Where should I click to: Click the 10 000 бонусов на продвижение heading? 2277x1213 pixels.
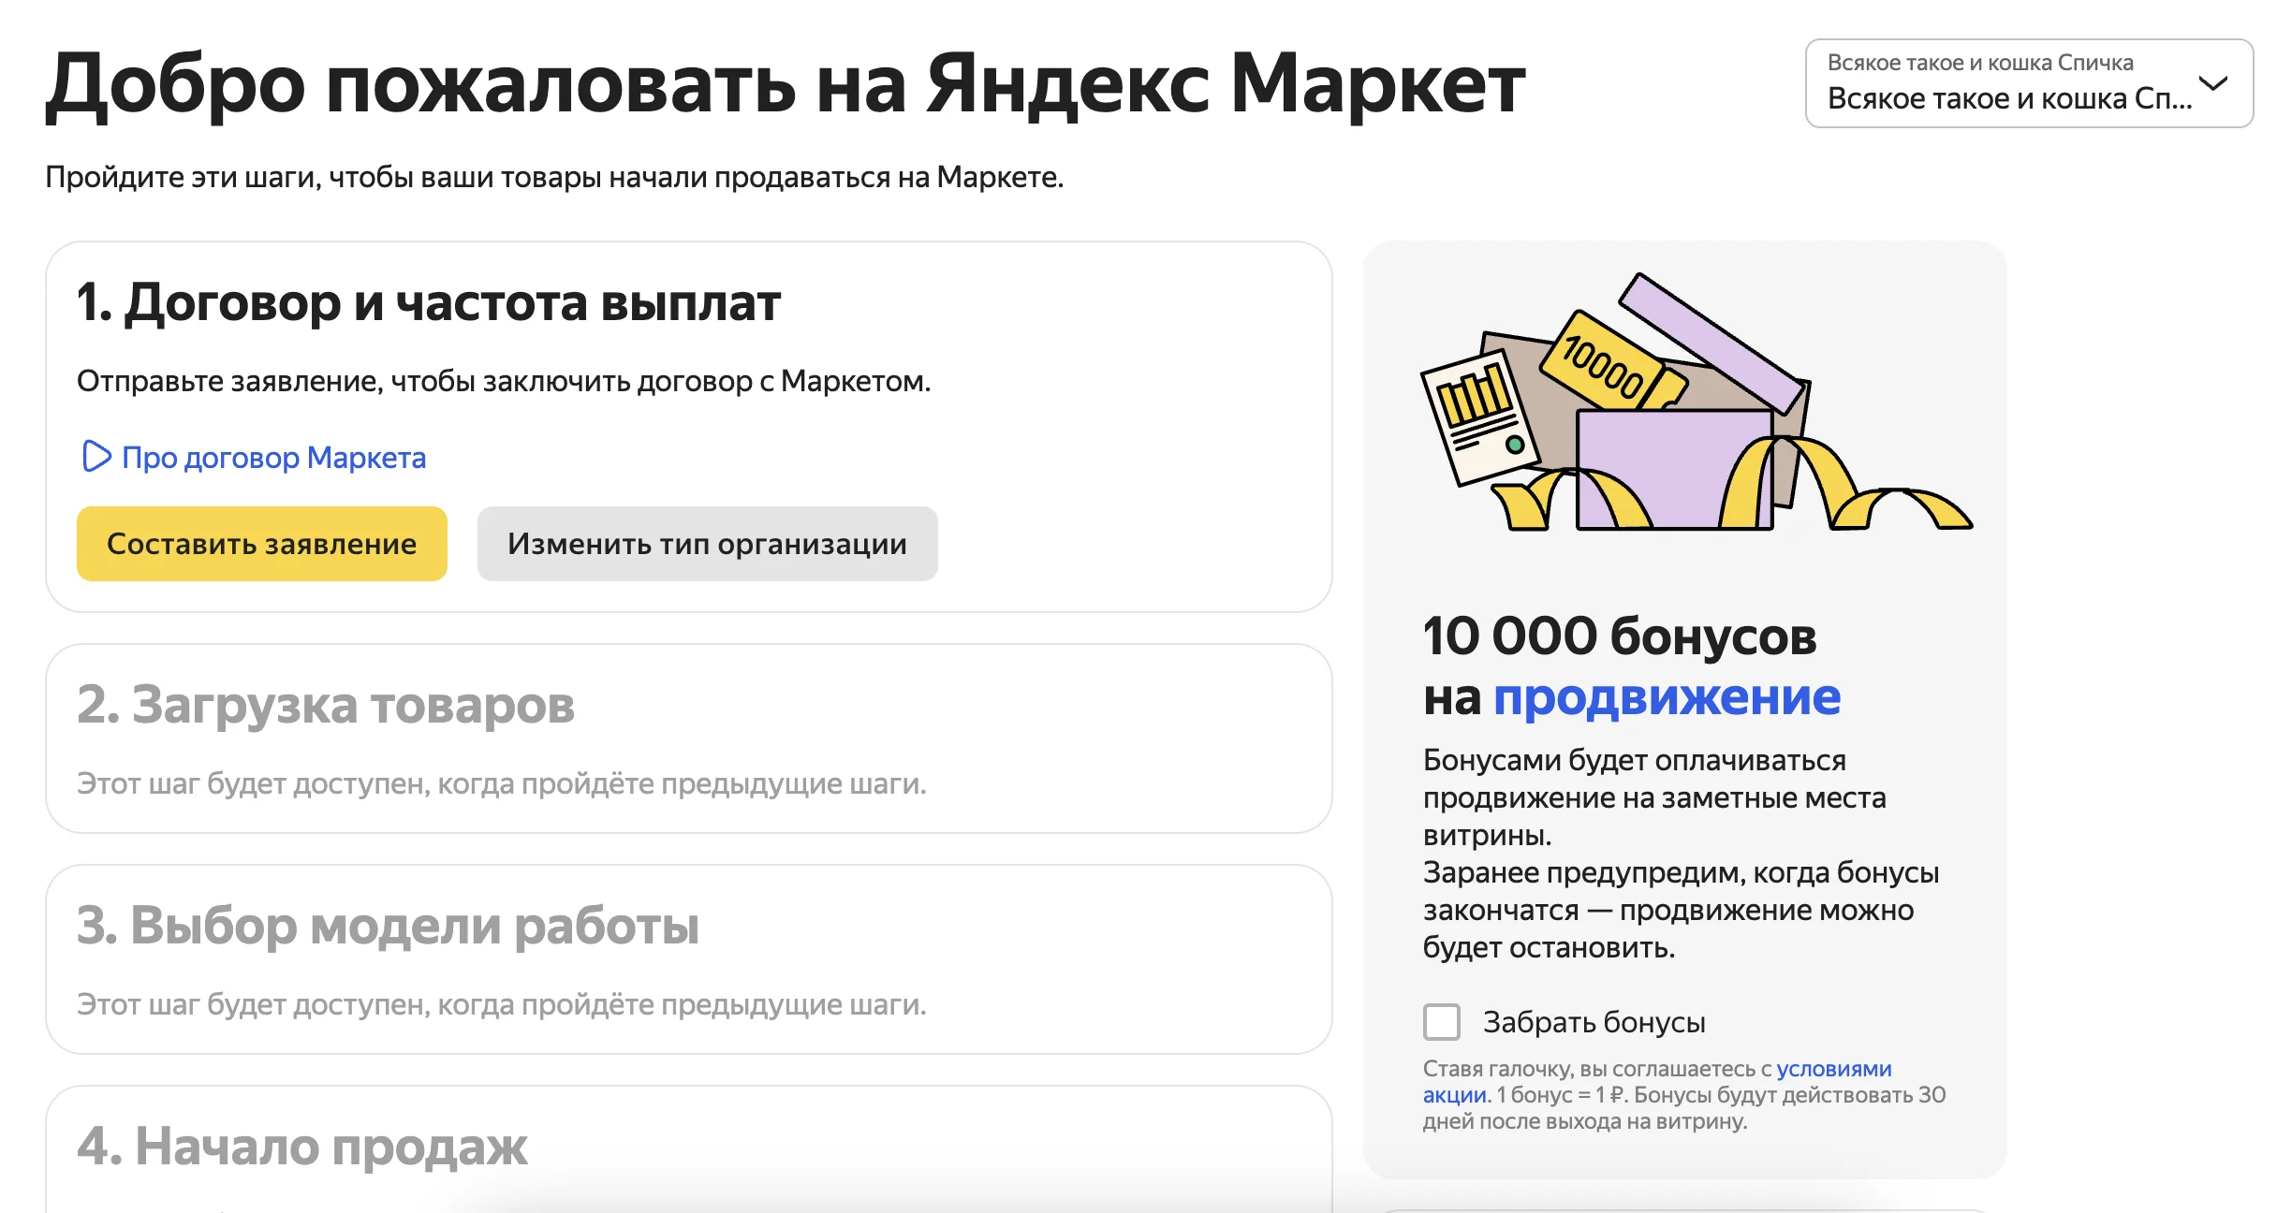click(x=1632, y=665)
